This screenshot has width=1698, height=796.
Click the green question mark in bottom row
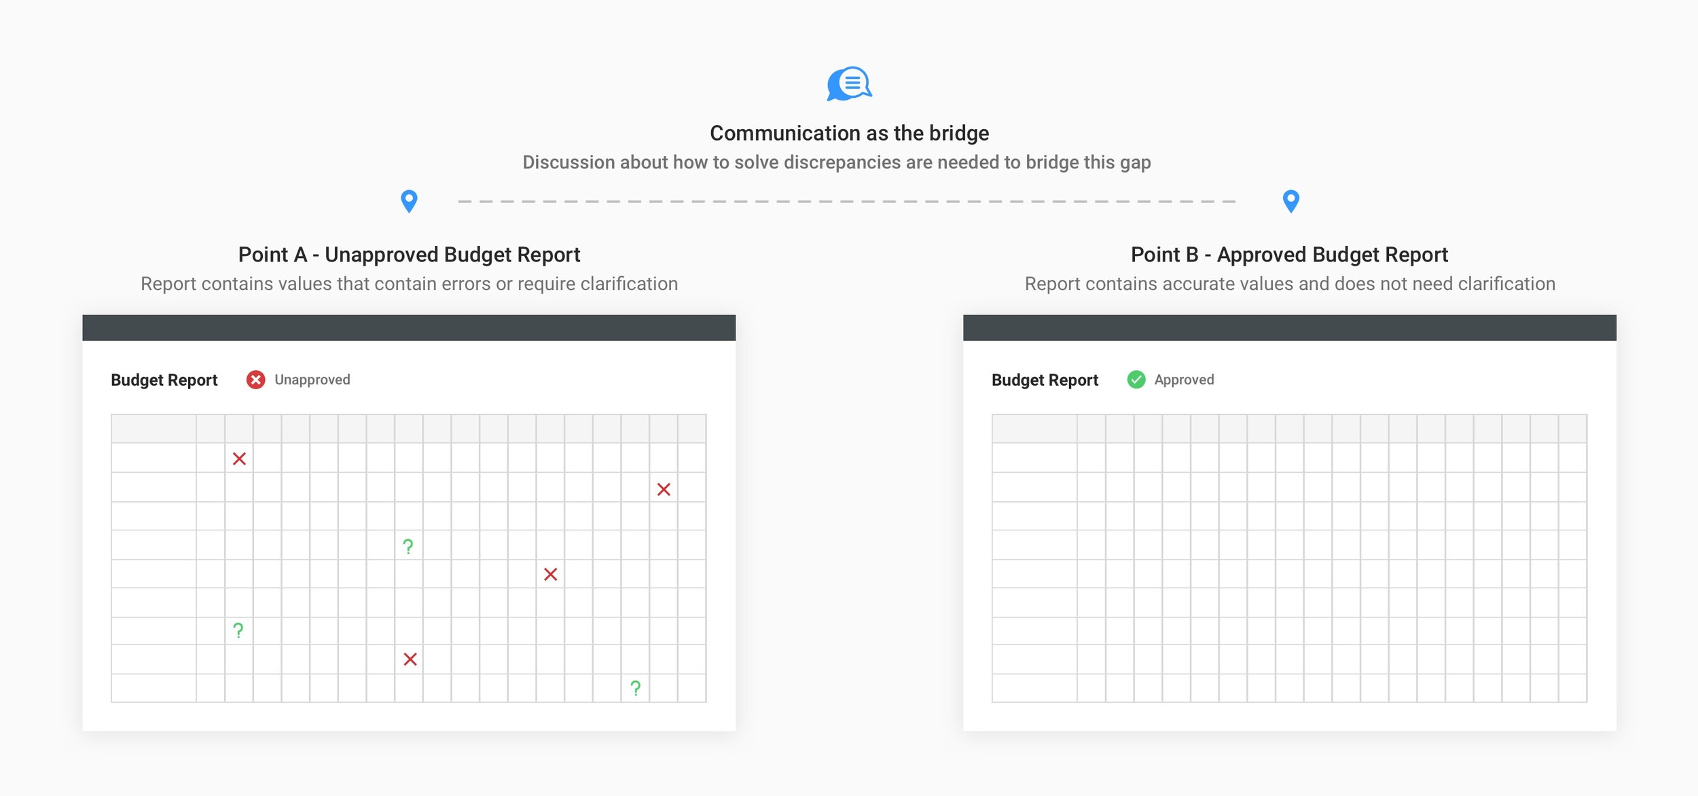(x=635, y=689)
